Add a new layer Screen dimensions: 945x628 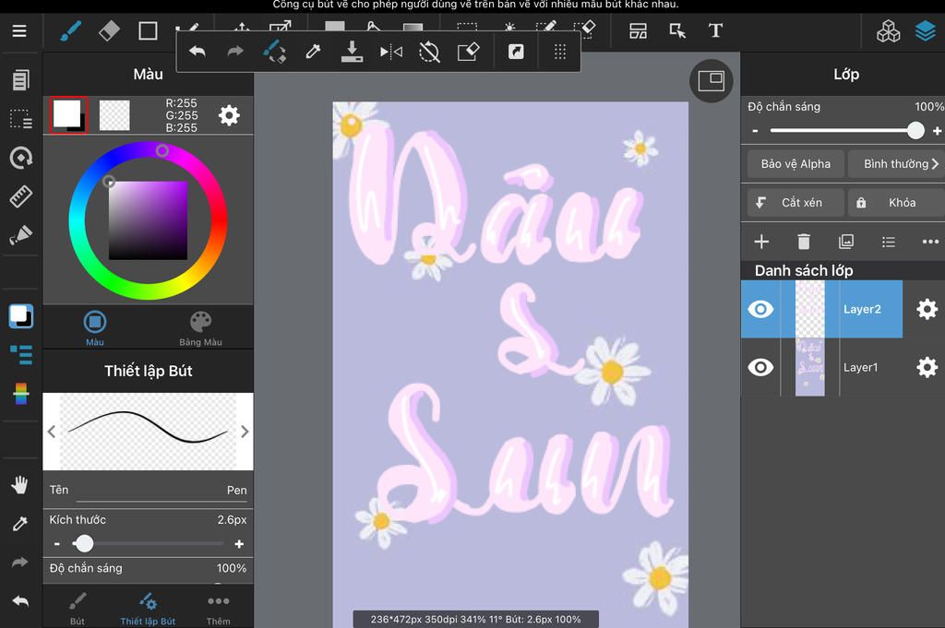point(761,242)
